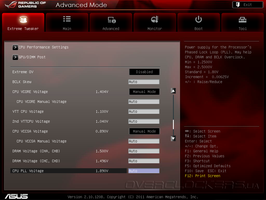
Task: Click the 1.040V reading
Action: tap(102, 121)
